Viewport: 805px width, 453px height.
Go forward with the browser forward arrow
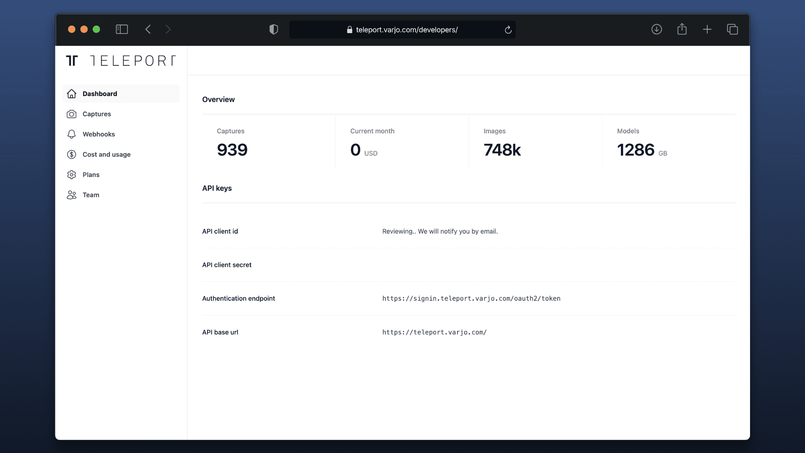click(168, 29)
